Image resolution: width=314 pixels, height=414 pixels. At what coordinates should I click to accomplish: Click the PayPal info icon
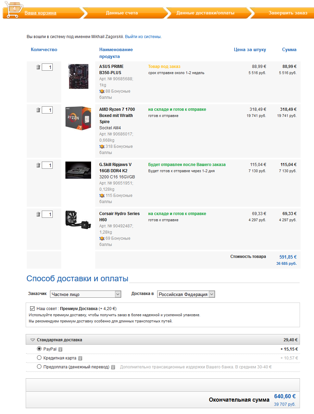tap(60, 349)
